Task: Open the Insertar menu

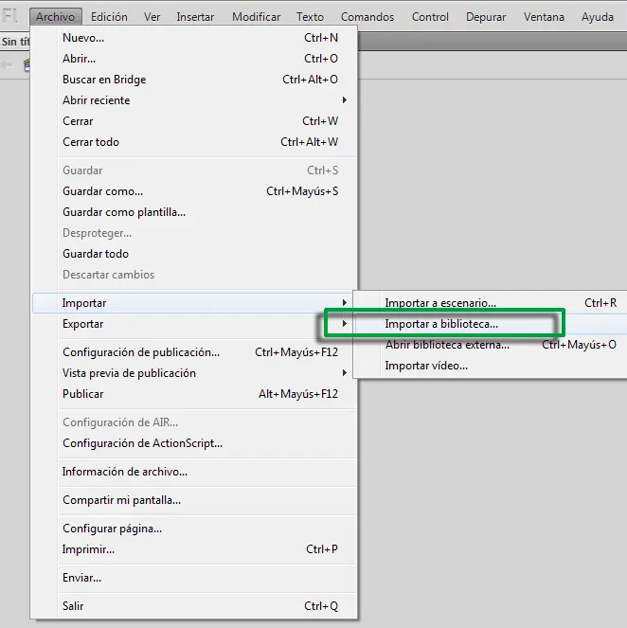Action: click(195, 17)
